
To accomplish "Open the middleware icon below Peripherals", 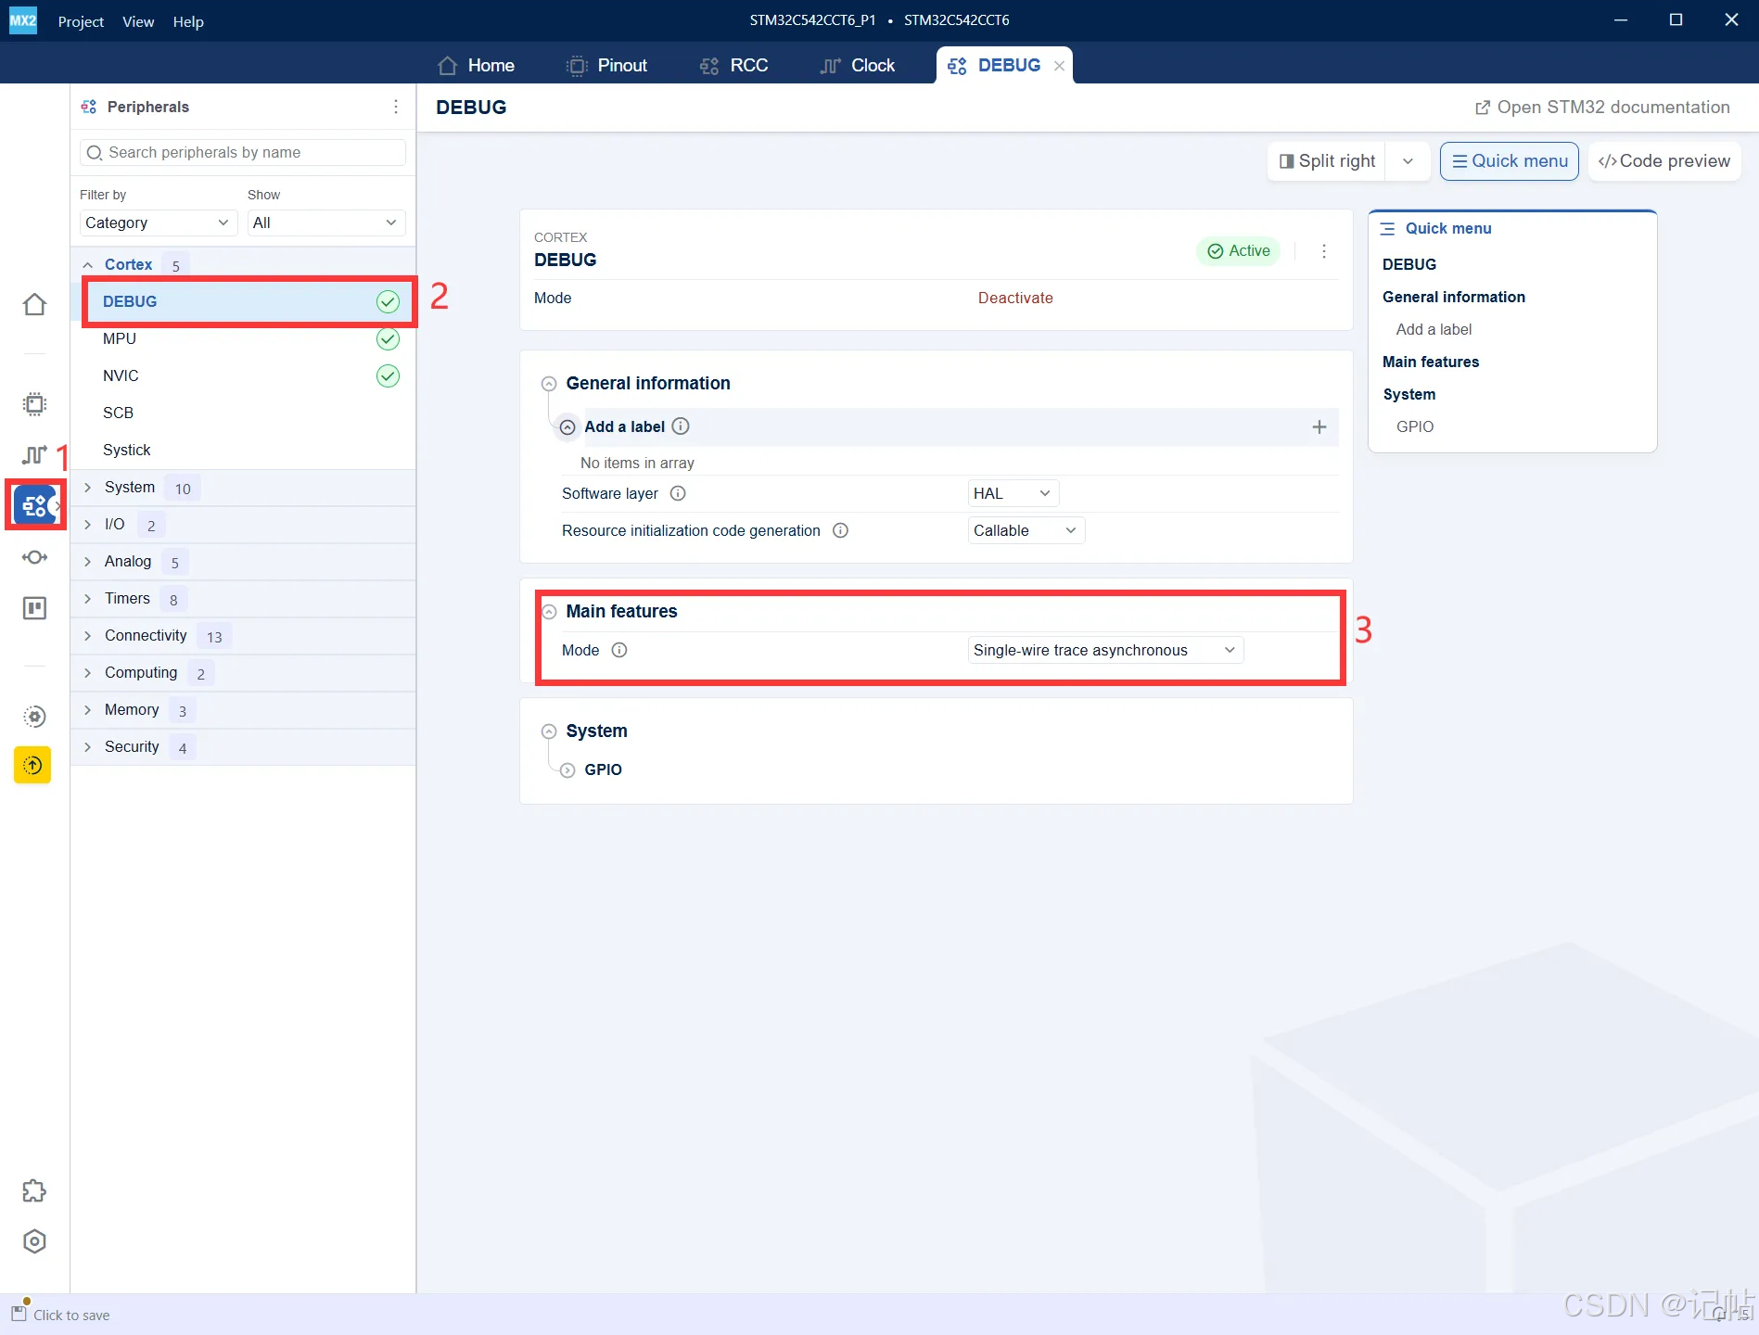I will [x=34, y=557].
